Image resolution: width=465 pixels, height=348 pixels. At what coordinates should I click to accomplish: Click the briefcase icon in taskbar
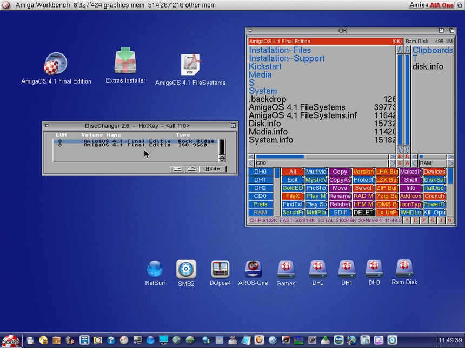pos(56,340)
